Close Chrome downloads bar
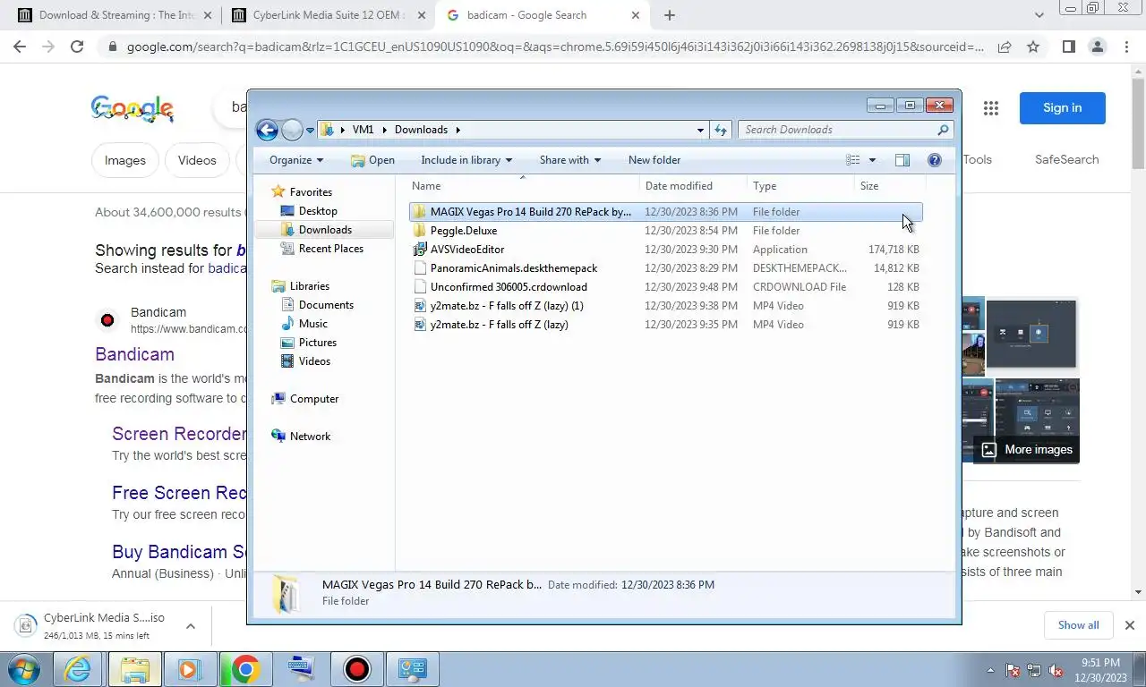 click(1129, 625)
